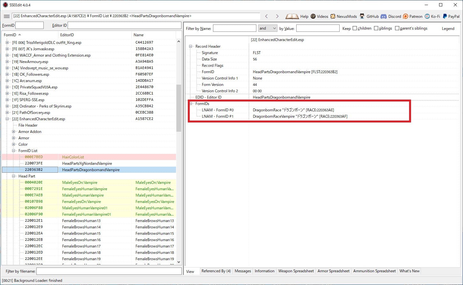This screenshot has width=463, height=285.
Task: Click the Legend button
Action: [x=448, y=29]
